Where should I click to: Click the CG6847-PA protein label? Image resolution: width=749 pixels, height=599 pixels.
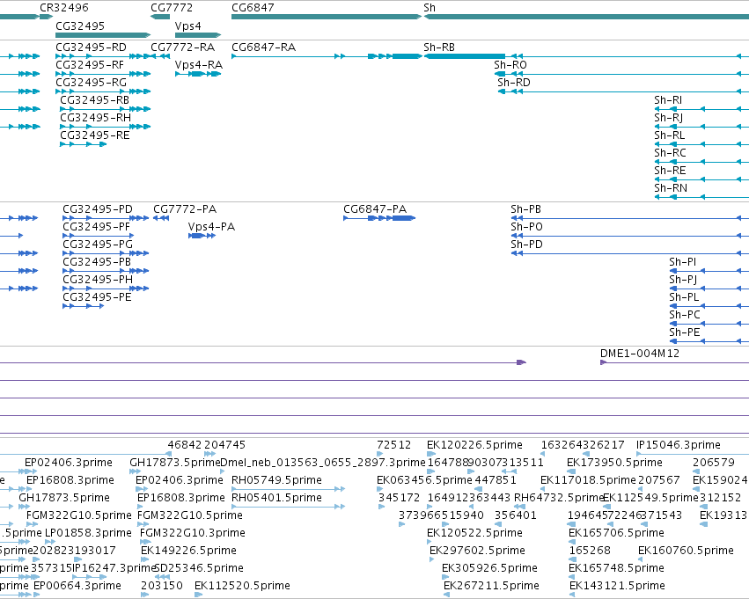coord(375,209)
